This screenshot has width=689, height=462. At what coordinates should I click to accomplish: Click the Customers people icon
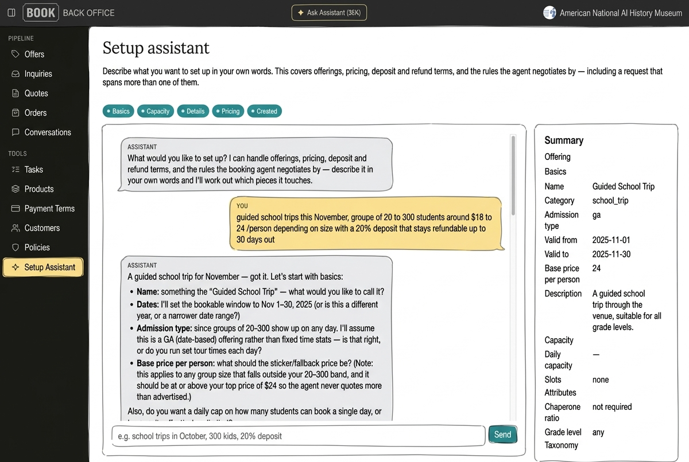click(x=16, y=228)
